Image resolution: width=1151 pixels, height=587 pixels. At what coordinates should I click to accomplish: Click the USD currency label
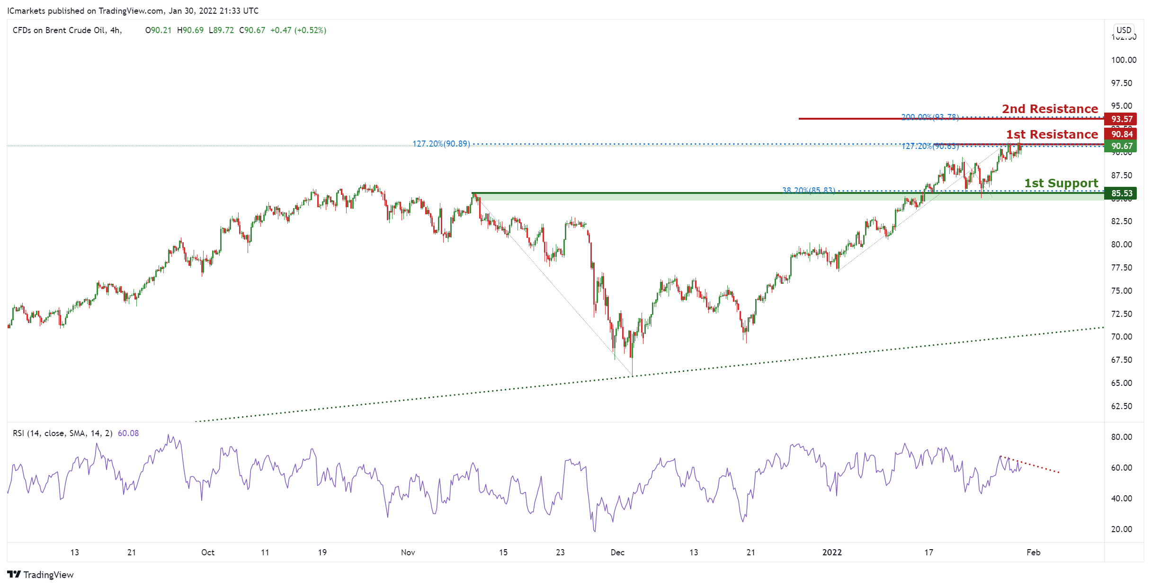pos(1124,30)
